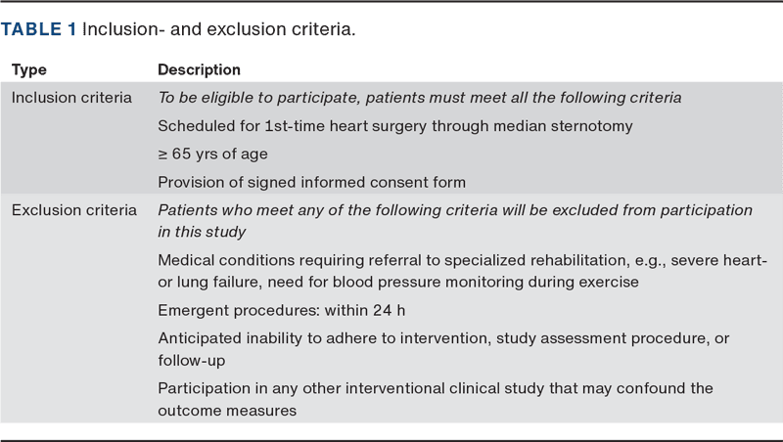Click the eligibility statement in italics
Image resolution: width=783 pixels, height=442 pixels.
[420, 98]
